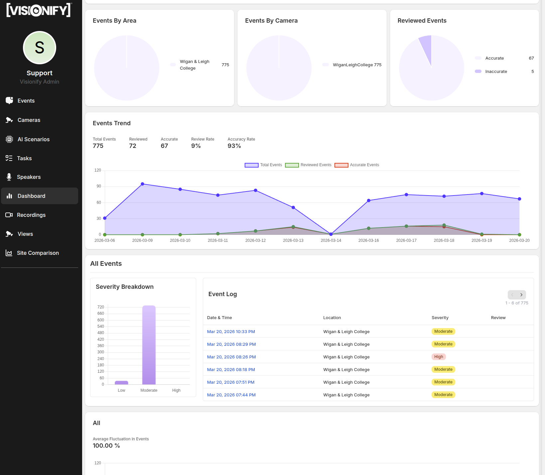Go to next Event Log page
The height and width of the screenshot is (475, 545).
tap(521, 295)
